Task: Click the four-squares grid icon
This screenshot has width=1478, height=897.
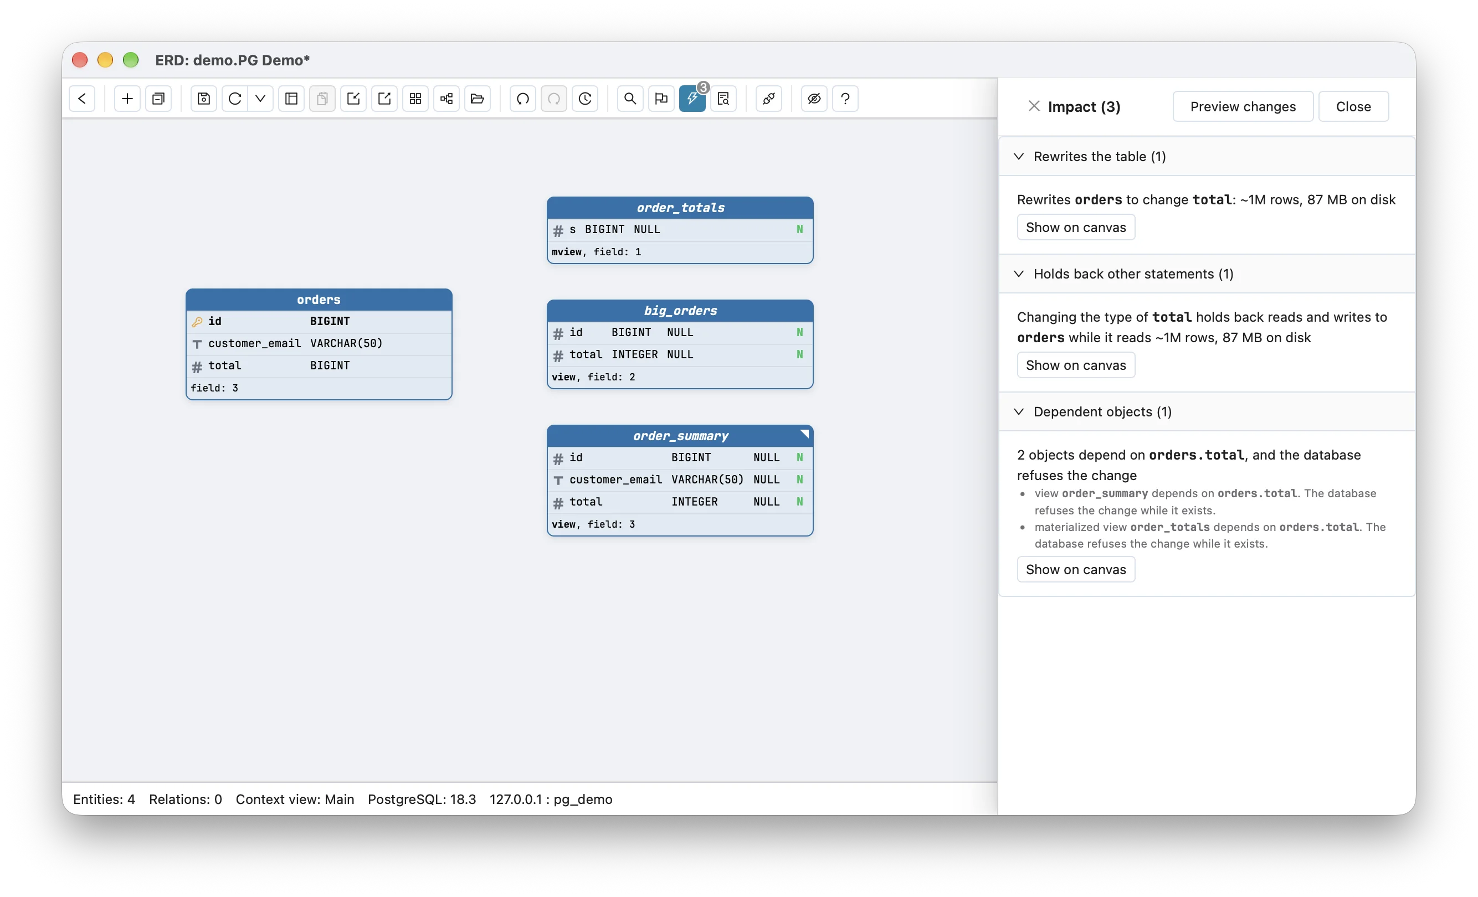Action: coord(415,99)
